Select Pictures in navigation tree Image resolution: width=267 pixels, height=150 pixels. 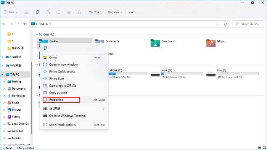[14, 110]
